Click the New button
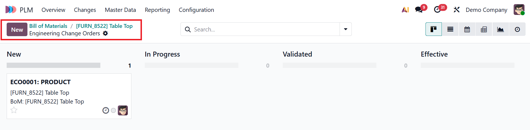The width and height of the screenshot is (530, 130). (x=17, y=30)
